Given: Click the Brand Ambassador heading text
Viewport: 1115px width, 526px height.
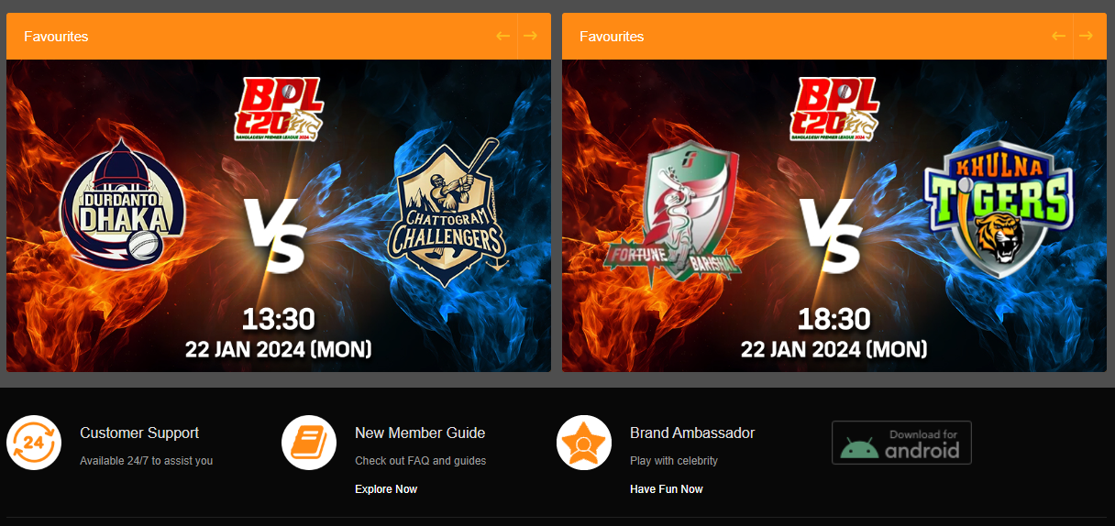Looking at the screenshot, I should pos(692,433).
